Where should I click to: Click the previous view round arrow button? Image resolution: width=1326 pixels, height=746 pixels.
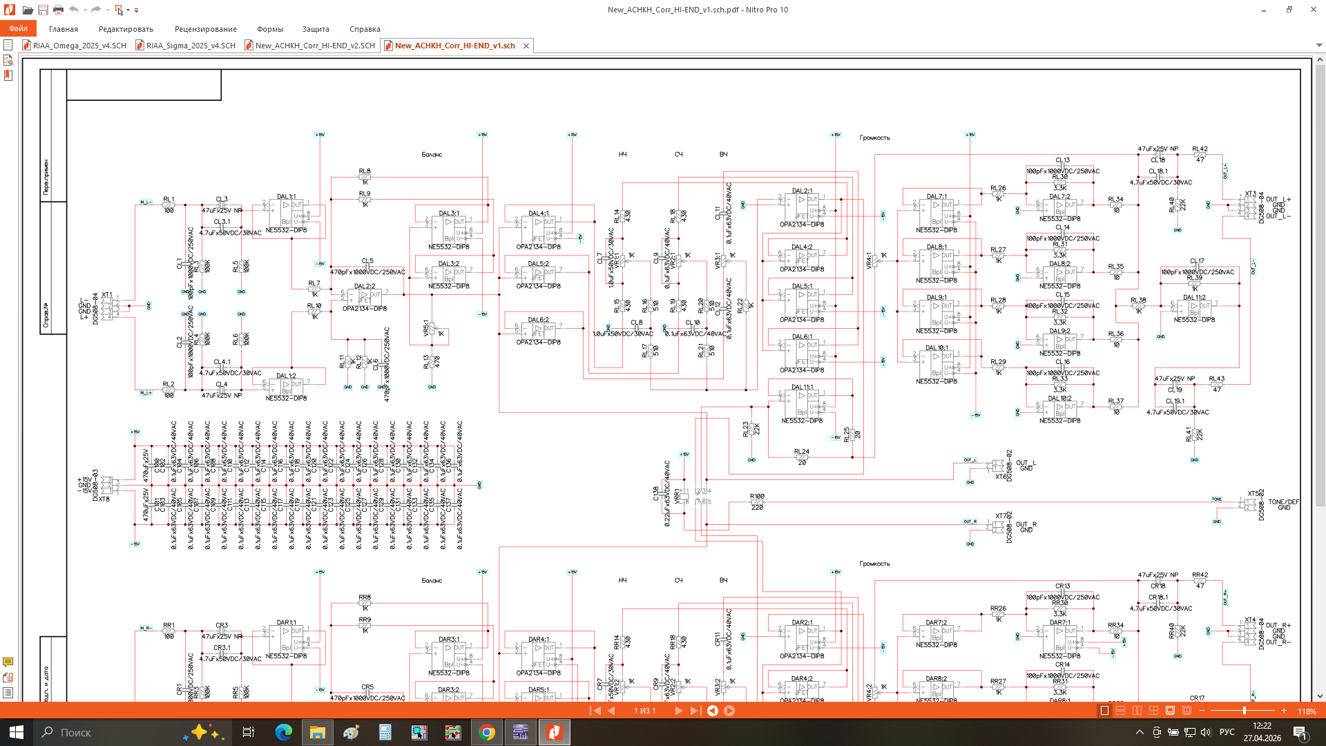713,711
